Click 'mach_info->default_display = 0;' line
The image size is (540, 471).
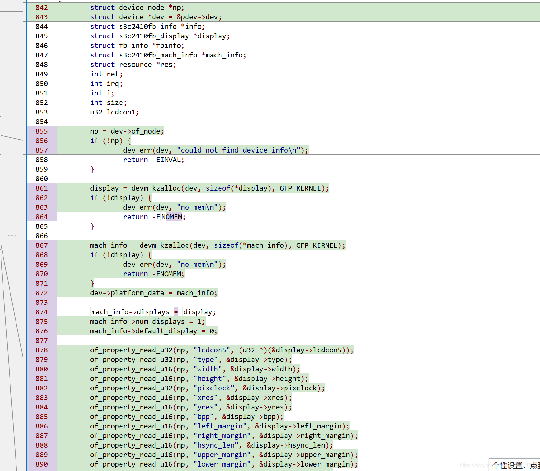click(x=154, y=331)
